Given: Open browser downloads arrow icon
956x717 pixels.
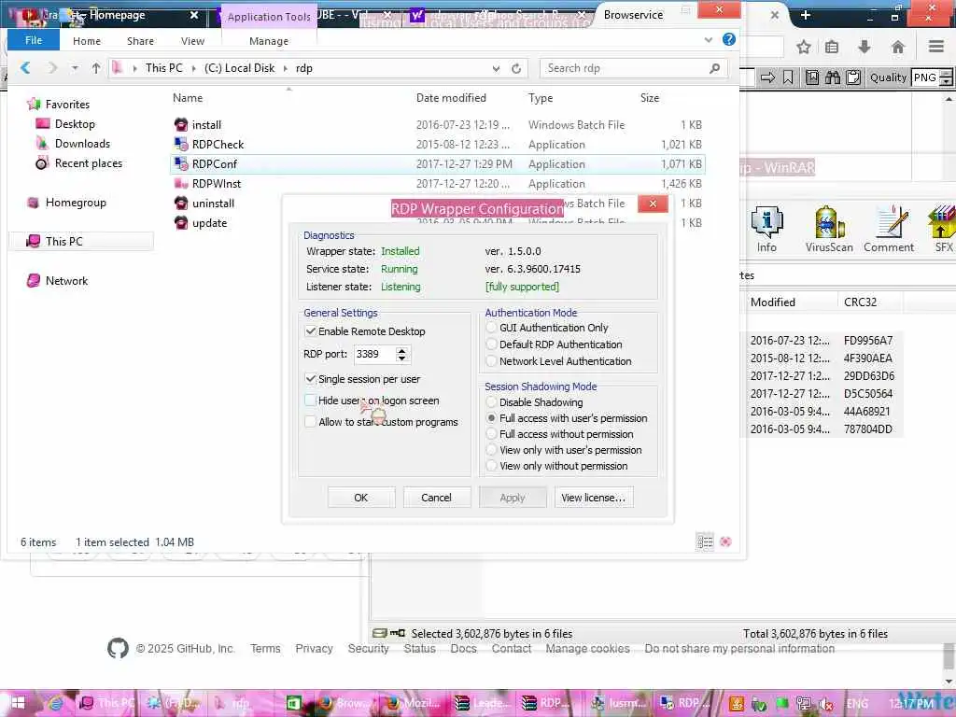Looking at the screenshot, I should [x=864, y=47].
